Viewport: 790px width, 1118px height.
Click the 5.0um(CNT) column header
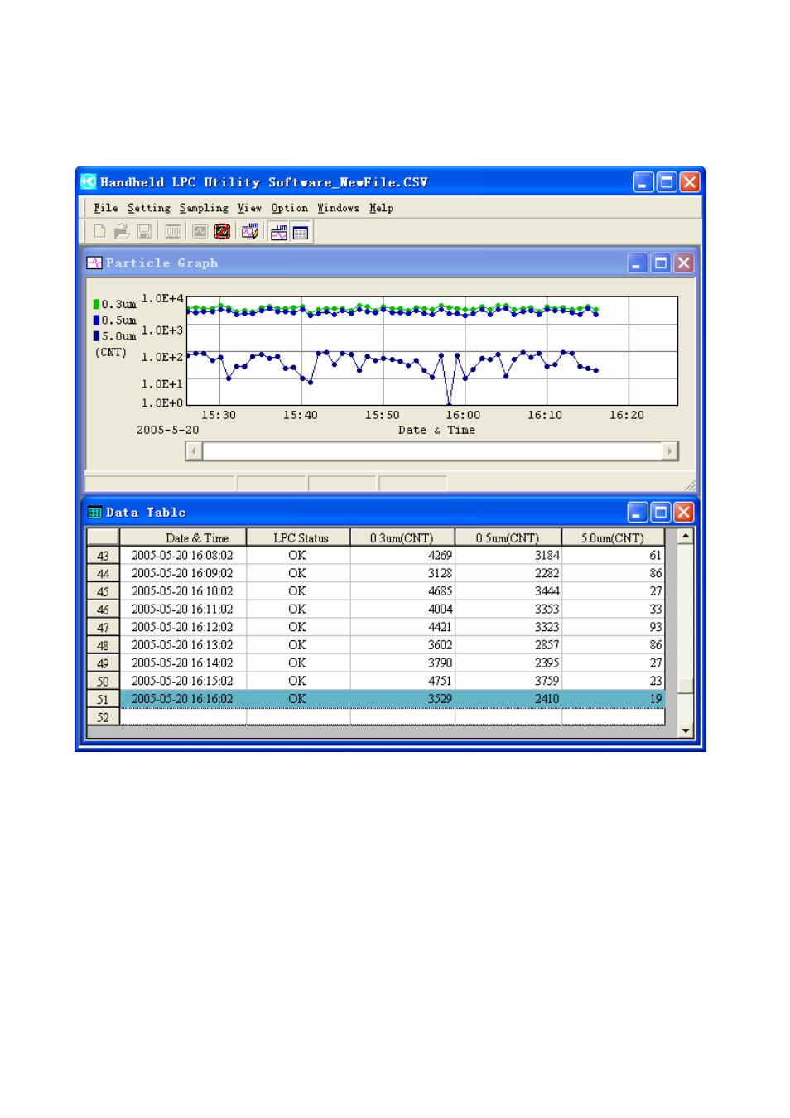613,538
